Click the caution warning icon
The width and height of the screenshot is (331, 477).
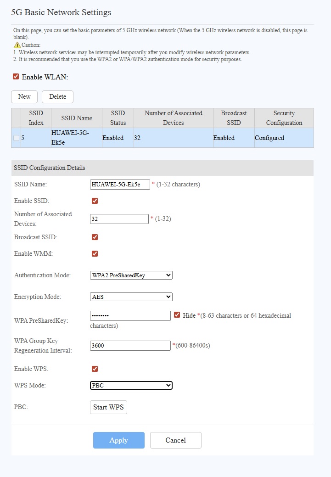tap(17, 45)
